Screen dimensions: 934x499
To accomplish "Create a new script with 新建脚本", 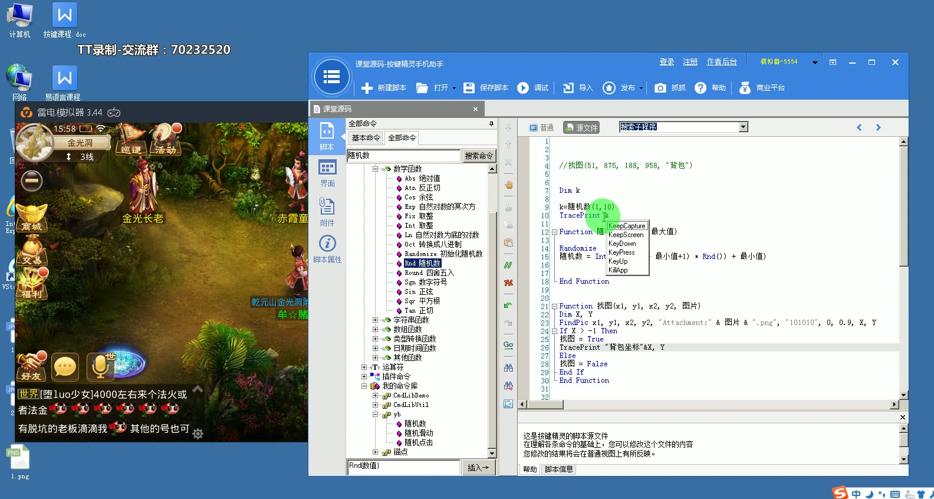I will (x=384, y=88).
